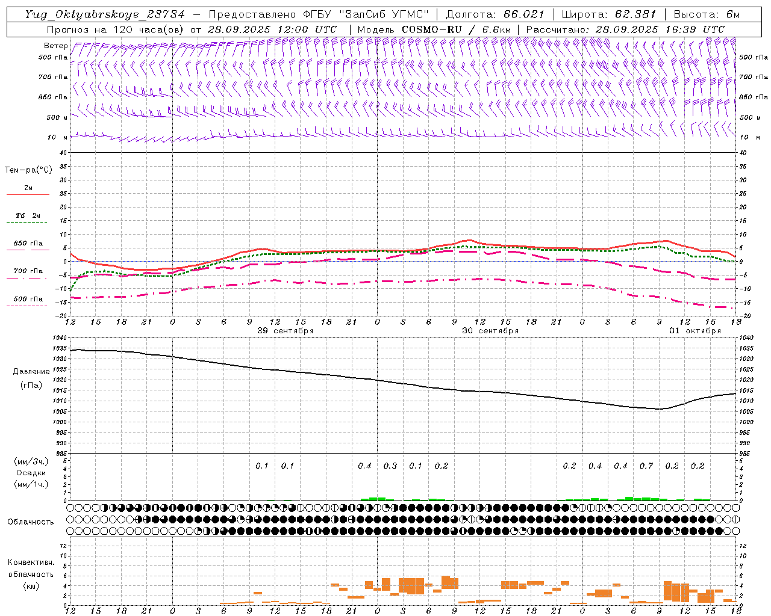The height and width of the screenshot is (616, 771).
Task: Click the 'Облачность' cloud cover row label
Action: (31, 522)
